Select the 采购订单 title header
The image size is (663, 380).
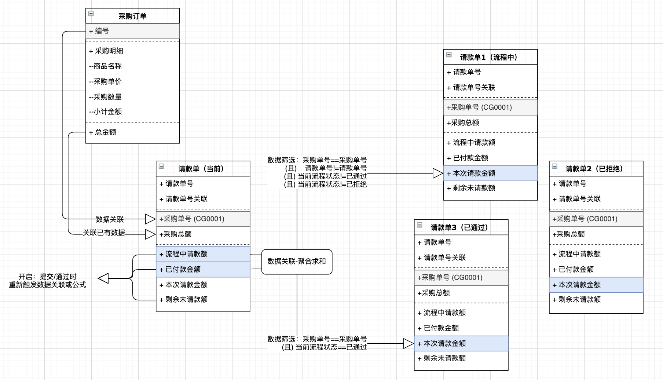click(133, 16)
